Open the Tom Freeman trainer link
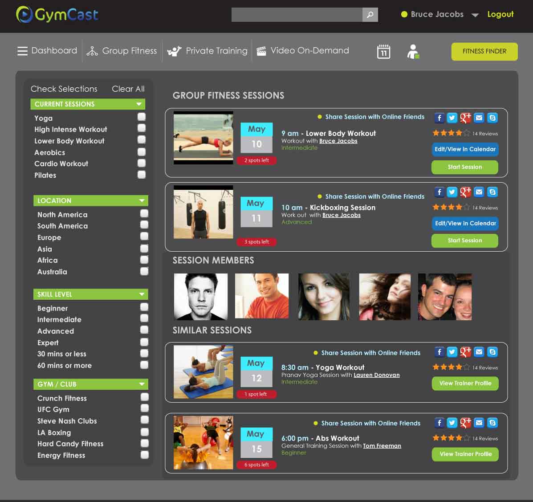Image resolution: width=533 pixels, height=502 pixels. point(382,446)
